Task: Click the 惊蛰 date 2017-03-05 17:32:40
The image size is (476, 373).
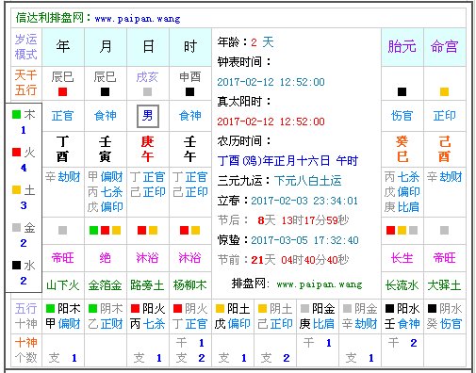Action: tap(304, 240)
